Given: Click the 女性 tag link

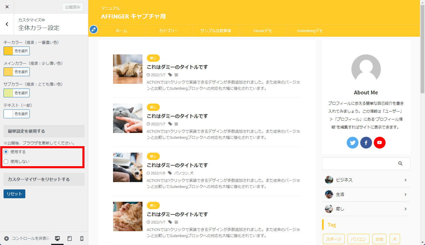Looking at the screenshot, I should pos(379,239).
